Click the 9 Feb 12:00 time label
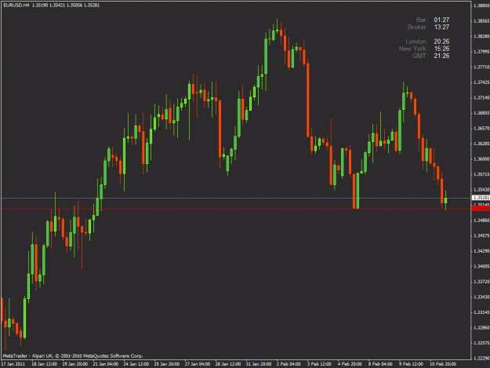The width and height of the screenshot is (490, 368). [411, 364]
